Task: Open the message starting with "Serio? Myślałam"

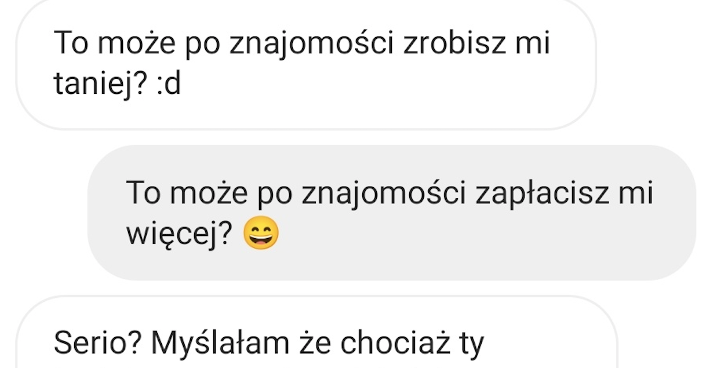Action: point(316,333)
